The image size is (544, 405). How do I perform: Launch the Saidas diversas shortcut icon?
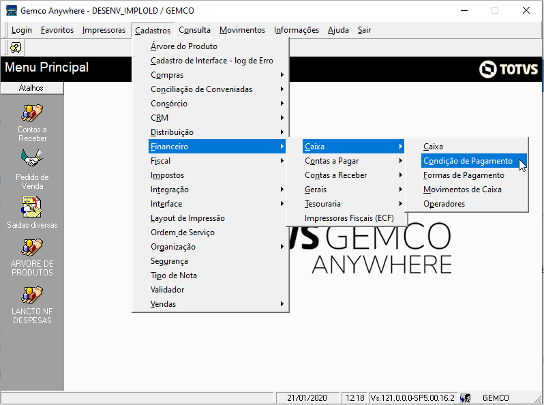click(32, 207)
